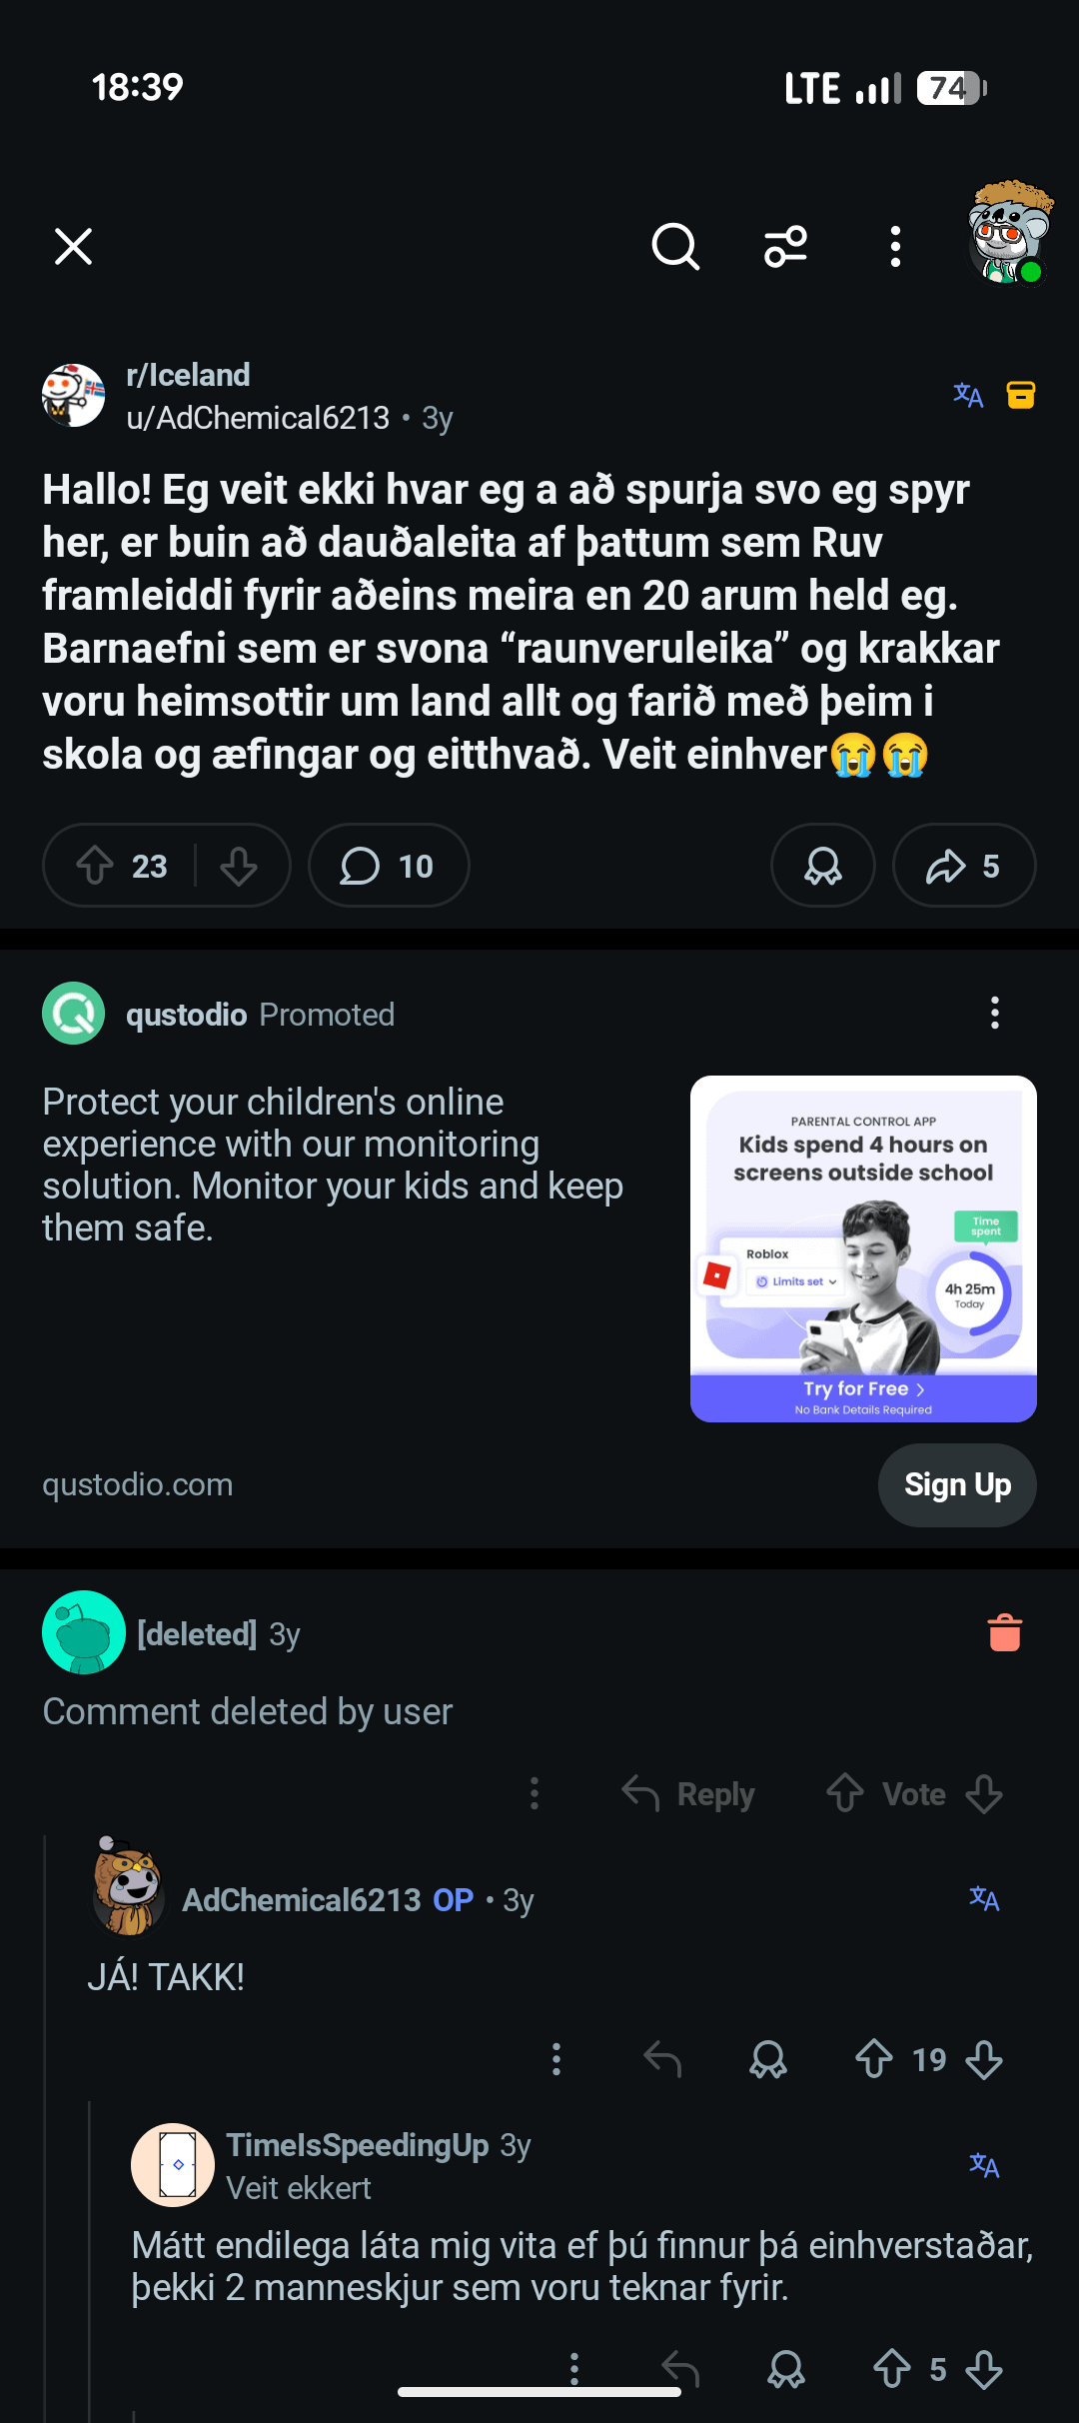
Task: Open the comment sort options icon
Action: pyautogui.click(x=785, y=246)
